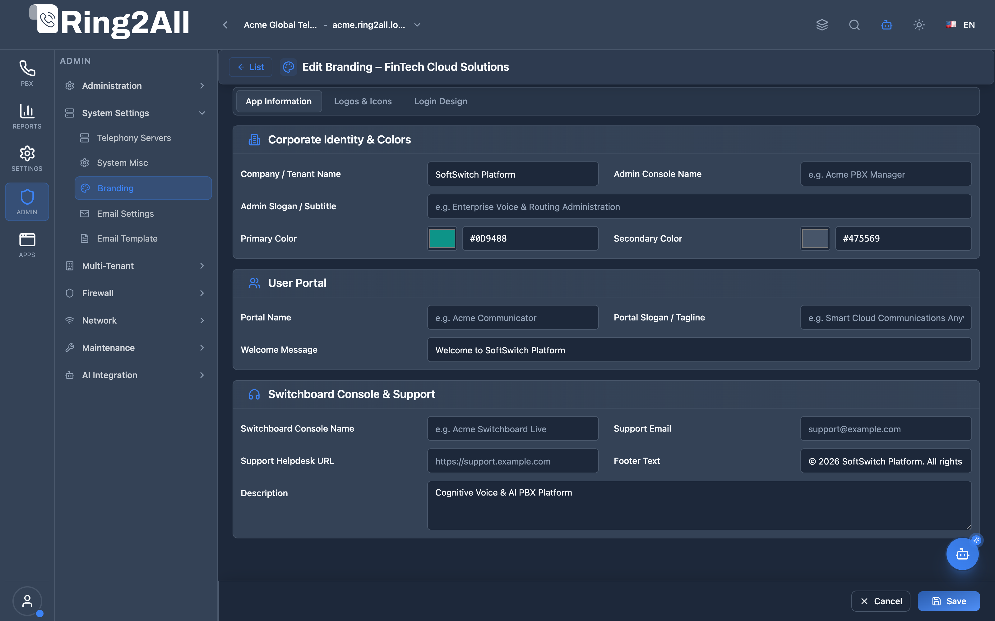Click the AI robot icon in header
This screenshot has width=995, height=621.
[x=887, y=25]
